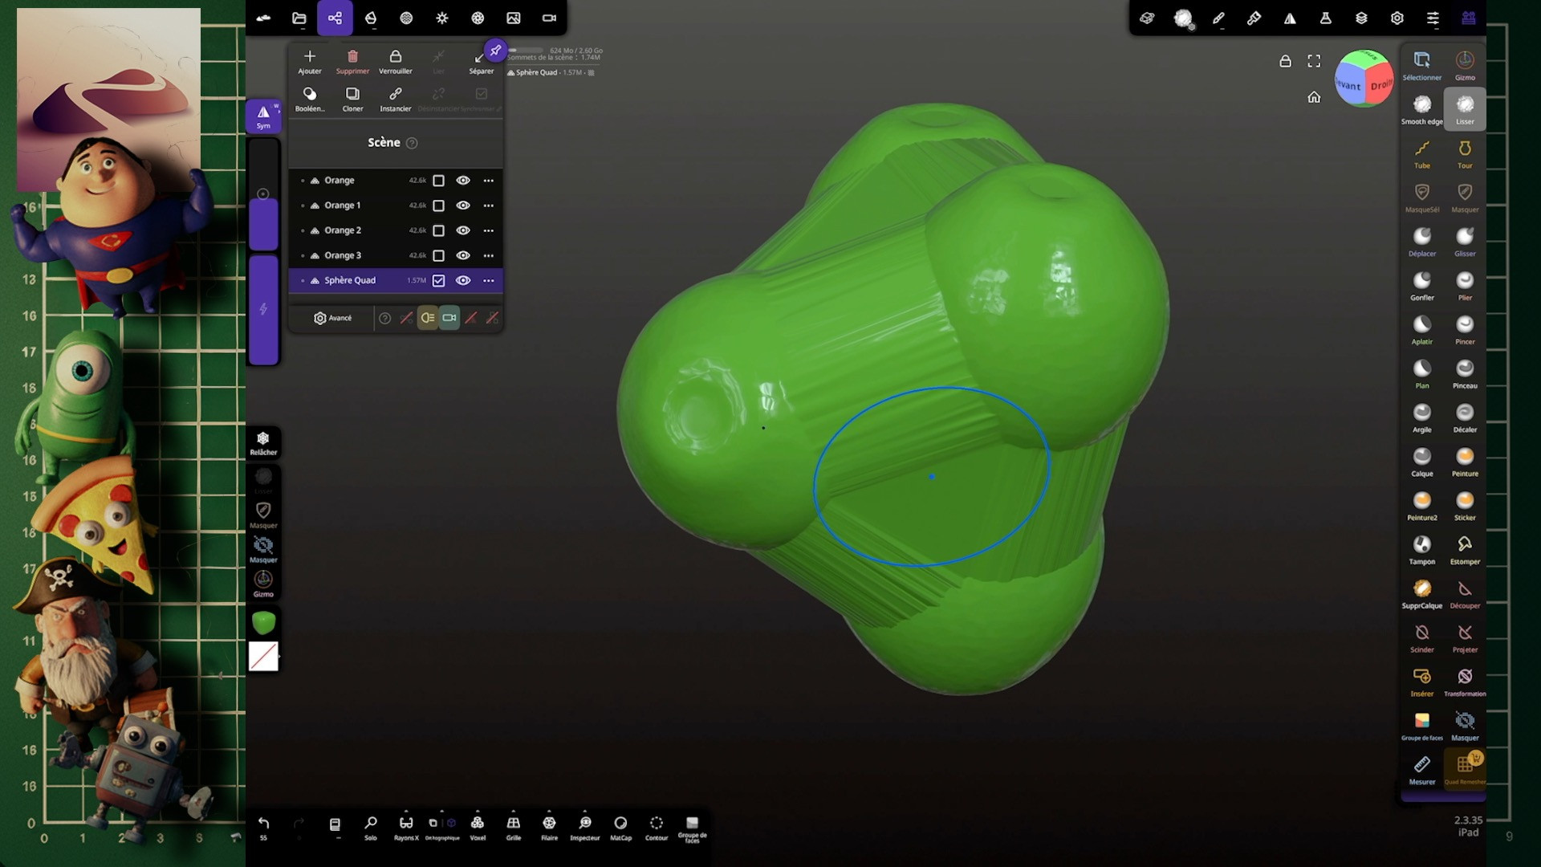Image resolution: width=1541 pixels, height=867 pixels.
Task: Click the green material color swatch
Action: (x=263, y=622)
